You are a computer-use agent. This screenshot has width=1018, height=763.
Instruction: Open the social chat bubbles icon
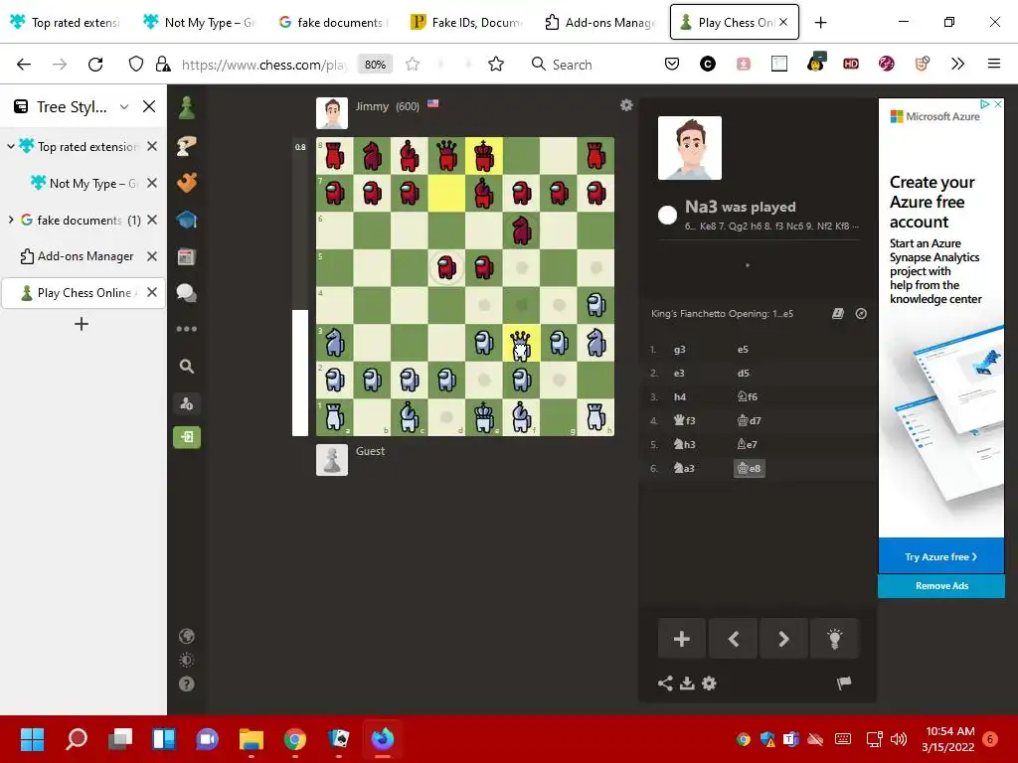pyautogui.click(x=186, y=293)
